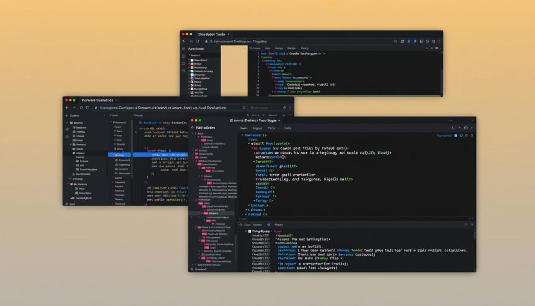
Task: Go back in the top browser window
Action: (184, 41)
